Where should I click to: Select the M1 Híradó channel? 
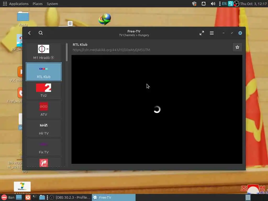point(44,52)
